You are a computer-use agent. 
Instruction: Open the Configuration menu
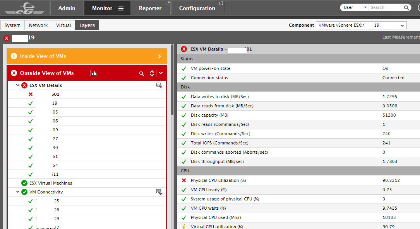tap(197, 8)
